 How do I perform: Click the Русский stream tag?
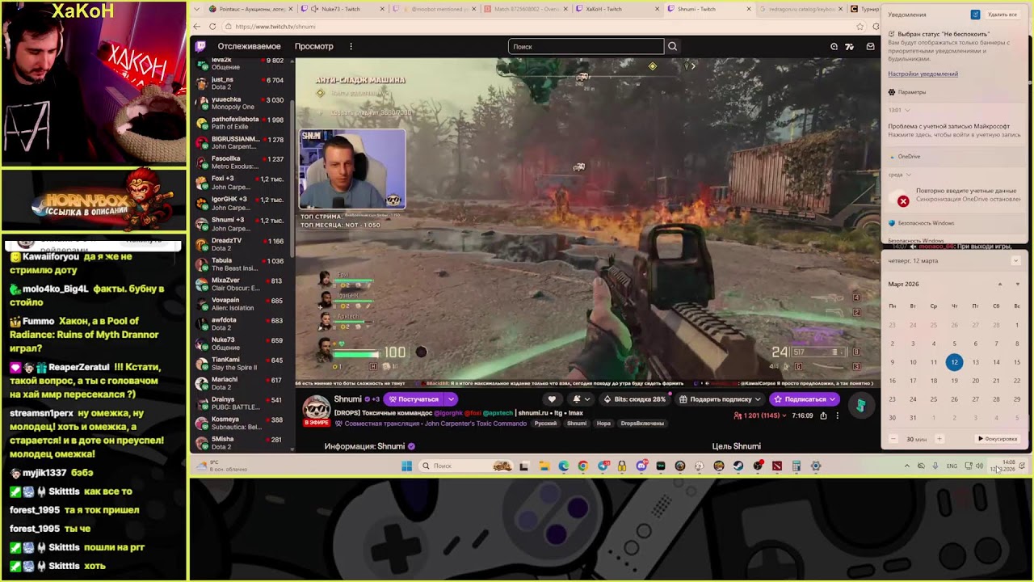click(545, 424)
